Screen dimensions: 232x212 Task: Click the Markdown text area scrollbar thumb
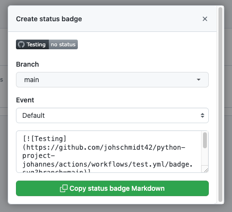point(205,140)
